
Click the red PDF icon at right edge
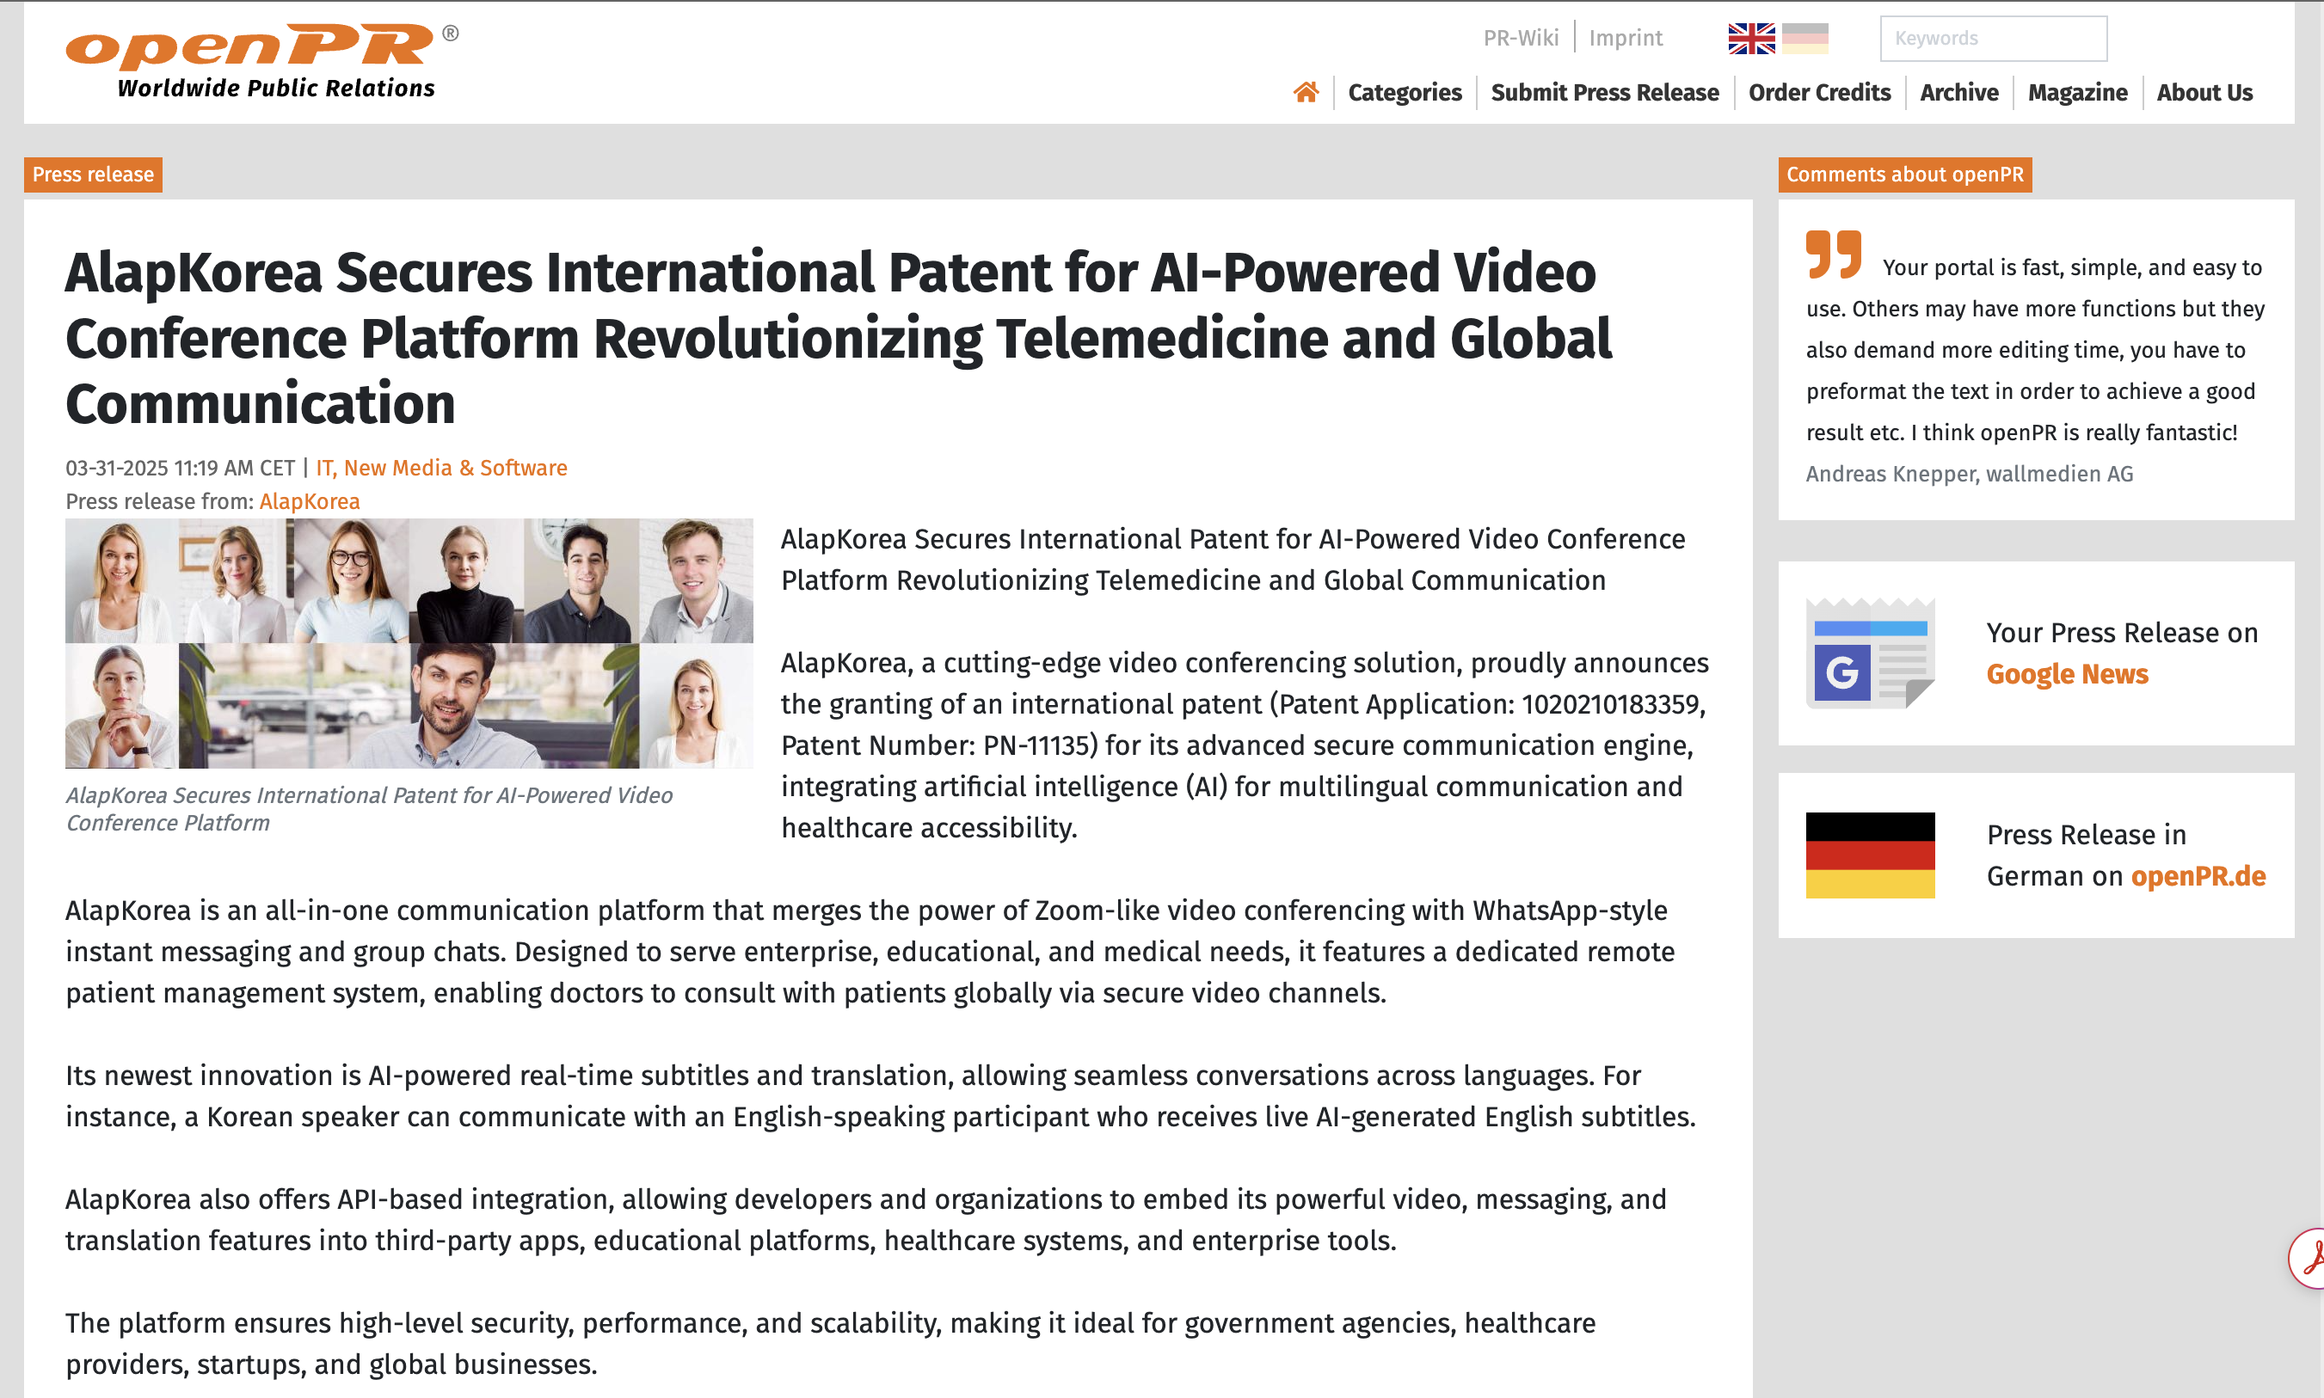tap(2311, 1258)
